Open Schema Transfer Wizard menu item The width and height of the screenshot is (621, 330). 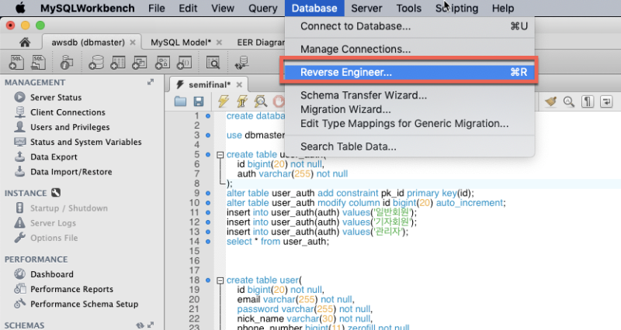(x=410, y=95)
